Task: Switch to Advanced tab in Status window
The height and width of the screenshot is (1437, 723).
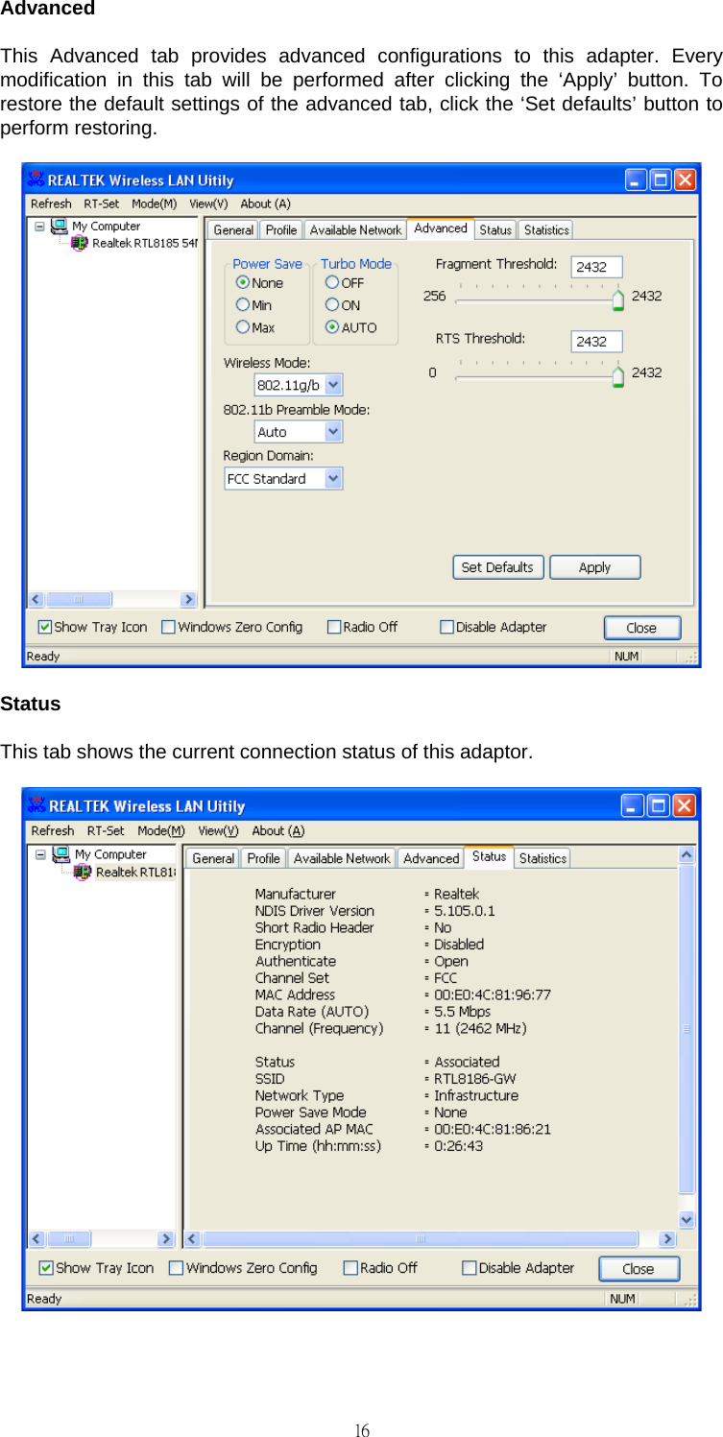Action: [x=431, y=858]
